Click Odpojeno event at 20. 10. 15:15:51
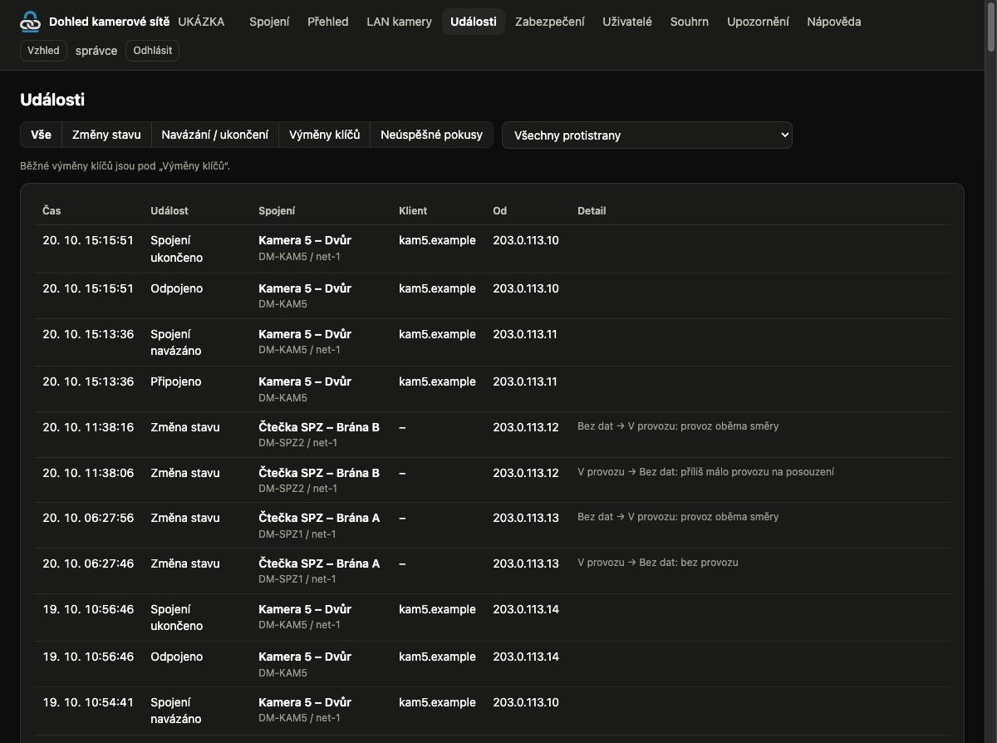This screenshot has height=743, width=997. pyautogui.click(x=176, y=288)
